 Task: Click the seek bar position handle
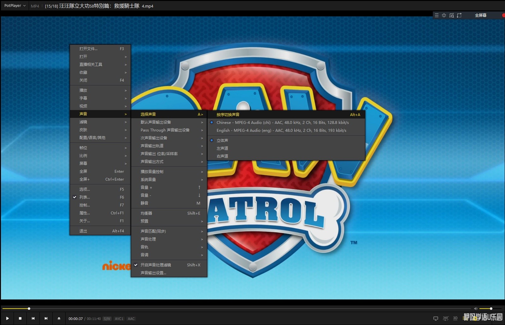pyautogui.click(x=29, y=309)
